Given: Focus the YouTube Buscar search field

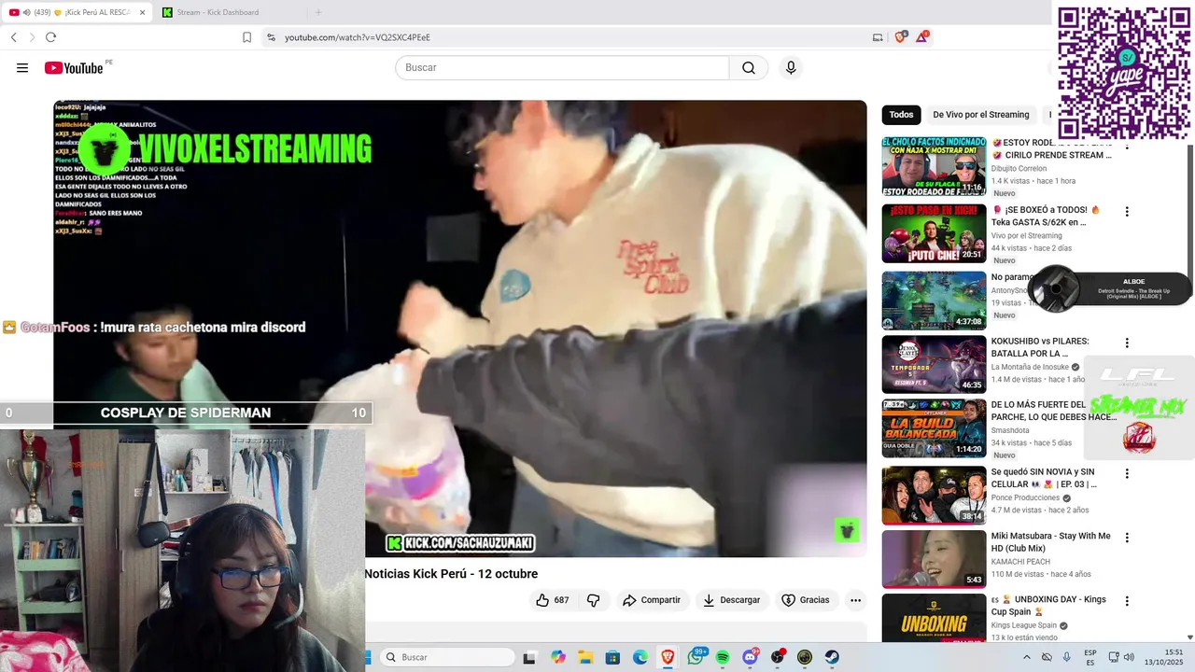Looking at the screenshot, I should (562, 68).
